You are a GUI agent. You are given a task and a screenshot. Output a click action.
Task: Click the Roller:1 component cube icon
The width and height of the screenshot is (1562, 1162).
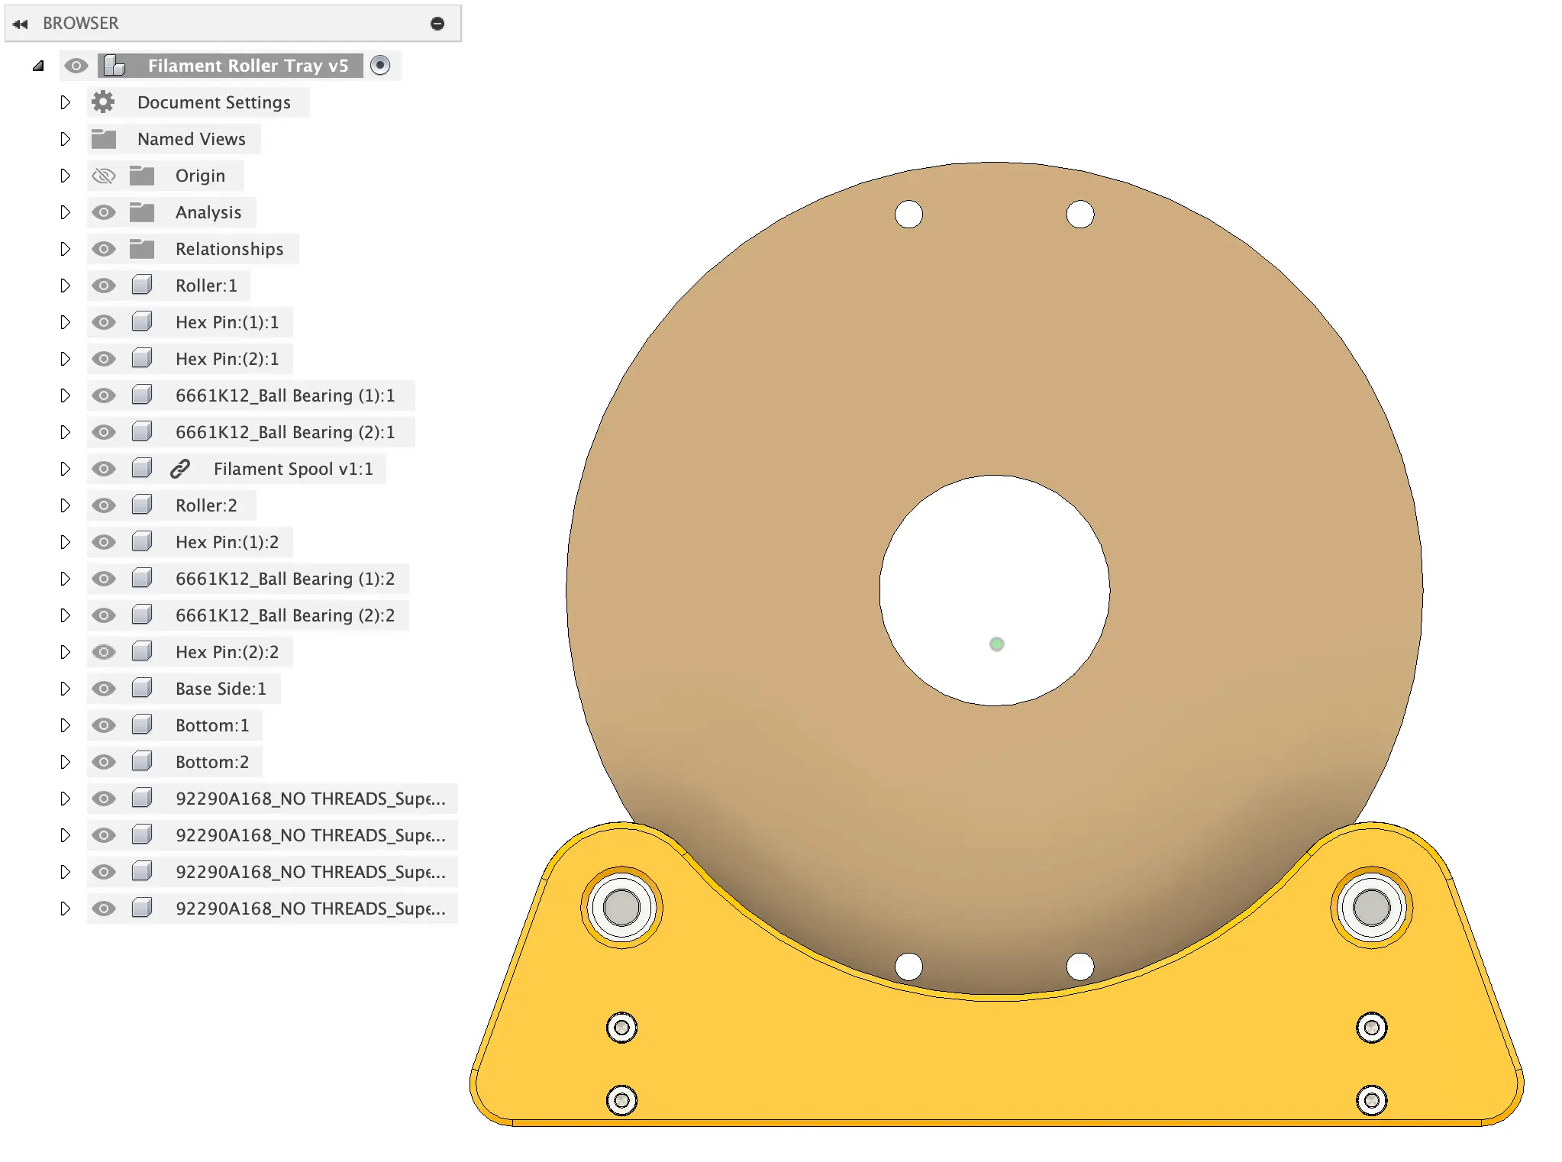coord(142,286)
